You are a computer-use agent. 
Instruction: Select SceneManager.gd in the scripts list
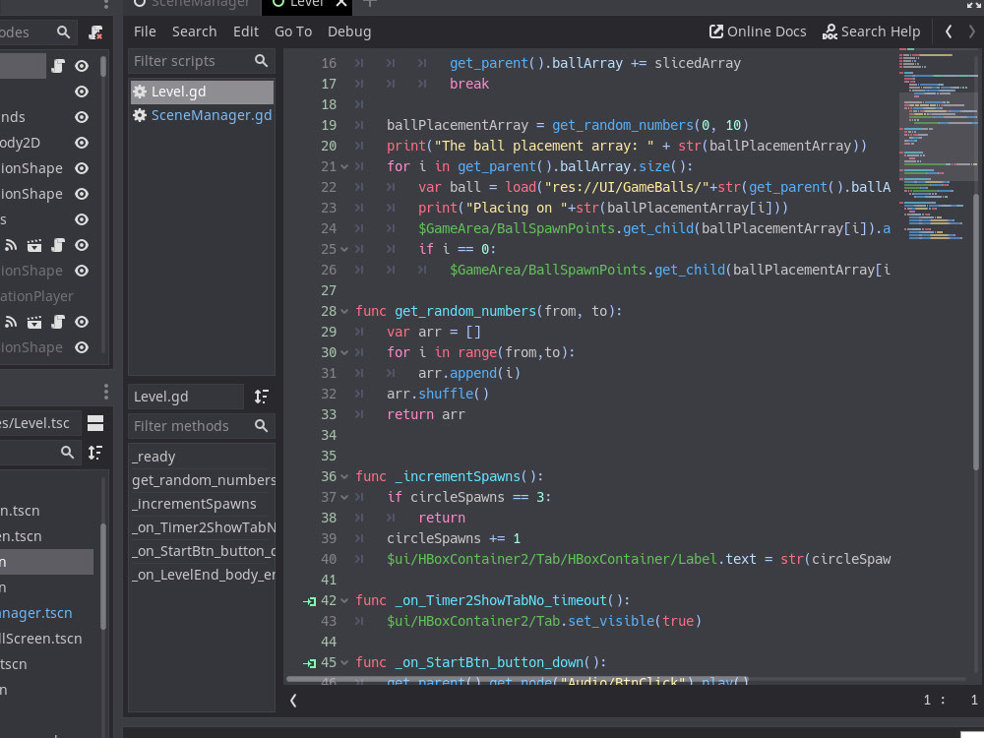pos(202,115)
